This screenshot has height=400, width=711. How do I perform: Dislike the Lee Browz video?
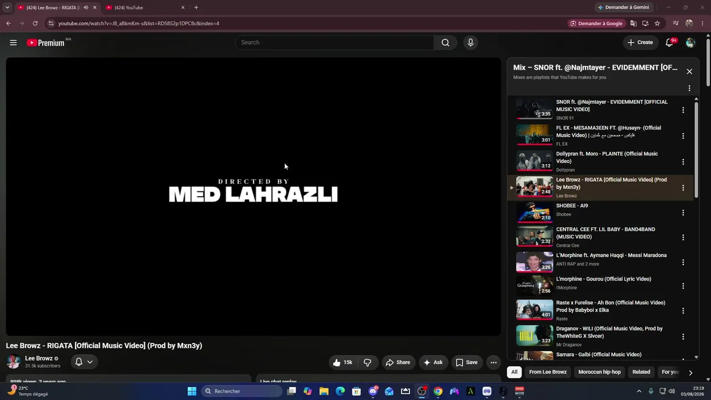[368, 362]
